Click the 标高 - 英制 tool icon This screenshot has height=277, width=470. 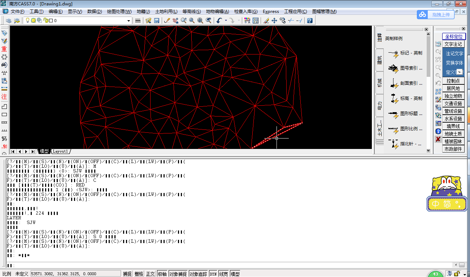click(393, 98)
